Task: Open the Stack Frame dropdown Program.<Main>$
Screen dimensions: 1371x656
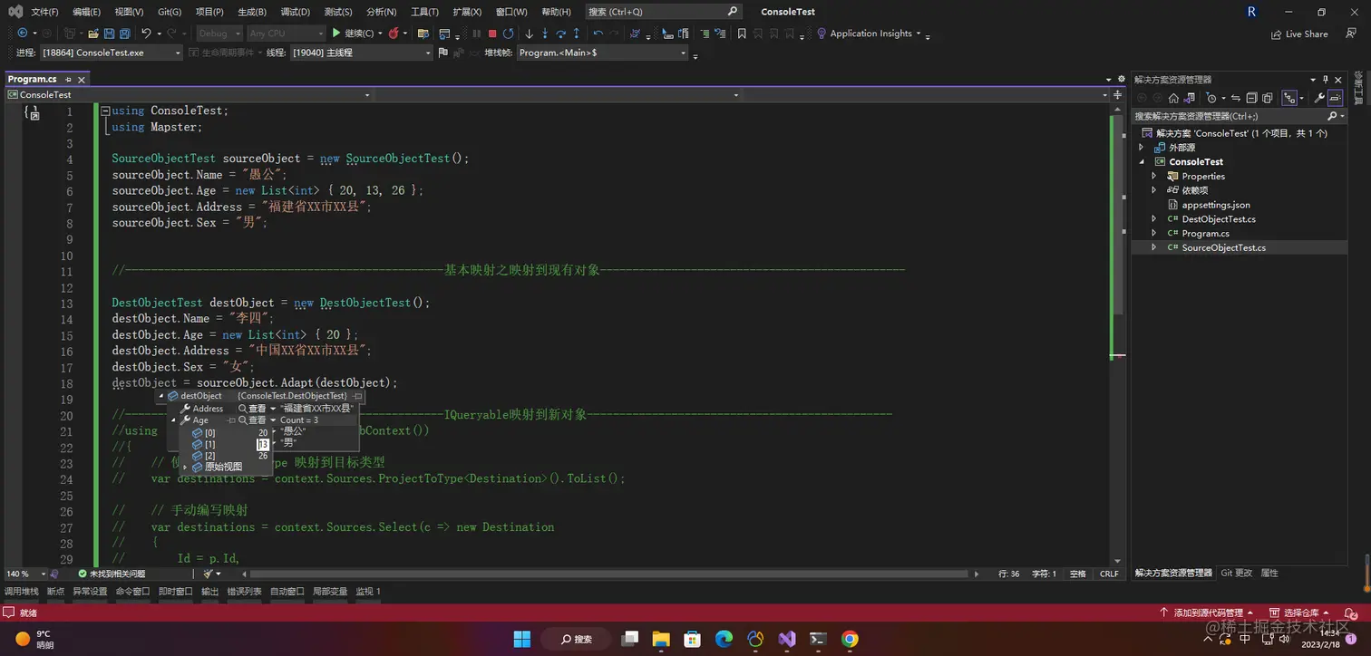Action: coord(602,53)
